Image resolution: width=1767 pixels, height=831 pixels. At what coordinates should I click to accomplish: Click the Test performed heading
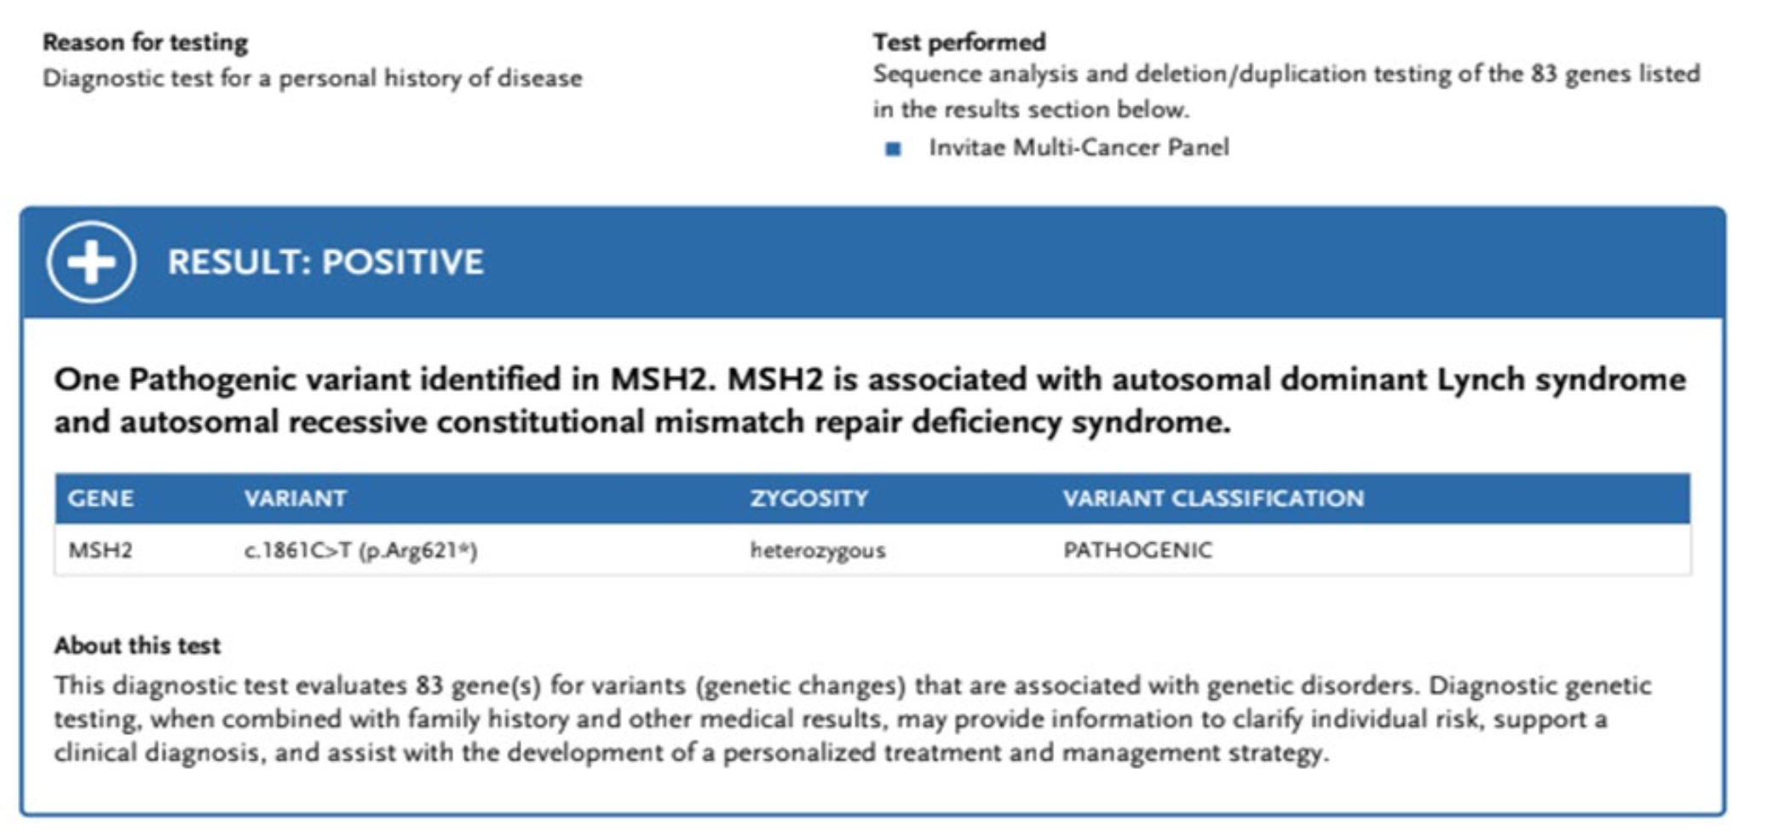click(959, 42)
